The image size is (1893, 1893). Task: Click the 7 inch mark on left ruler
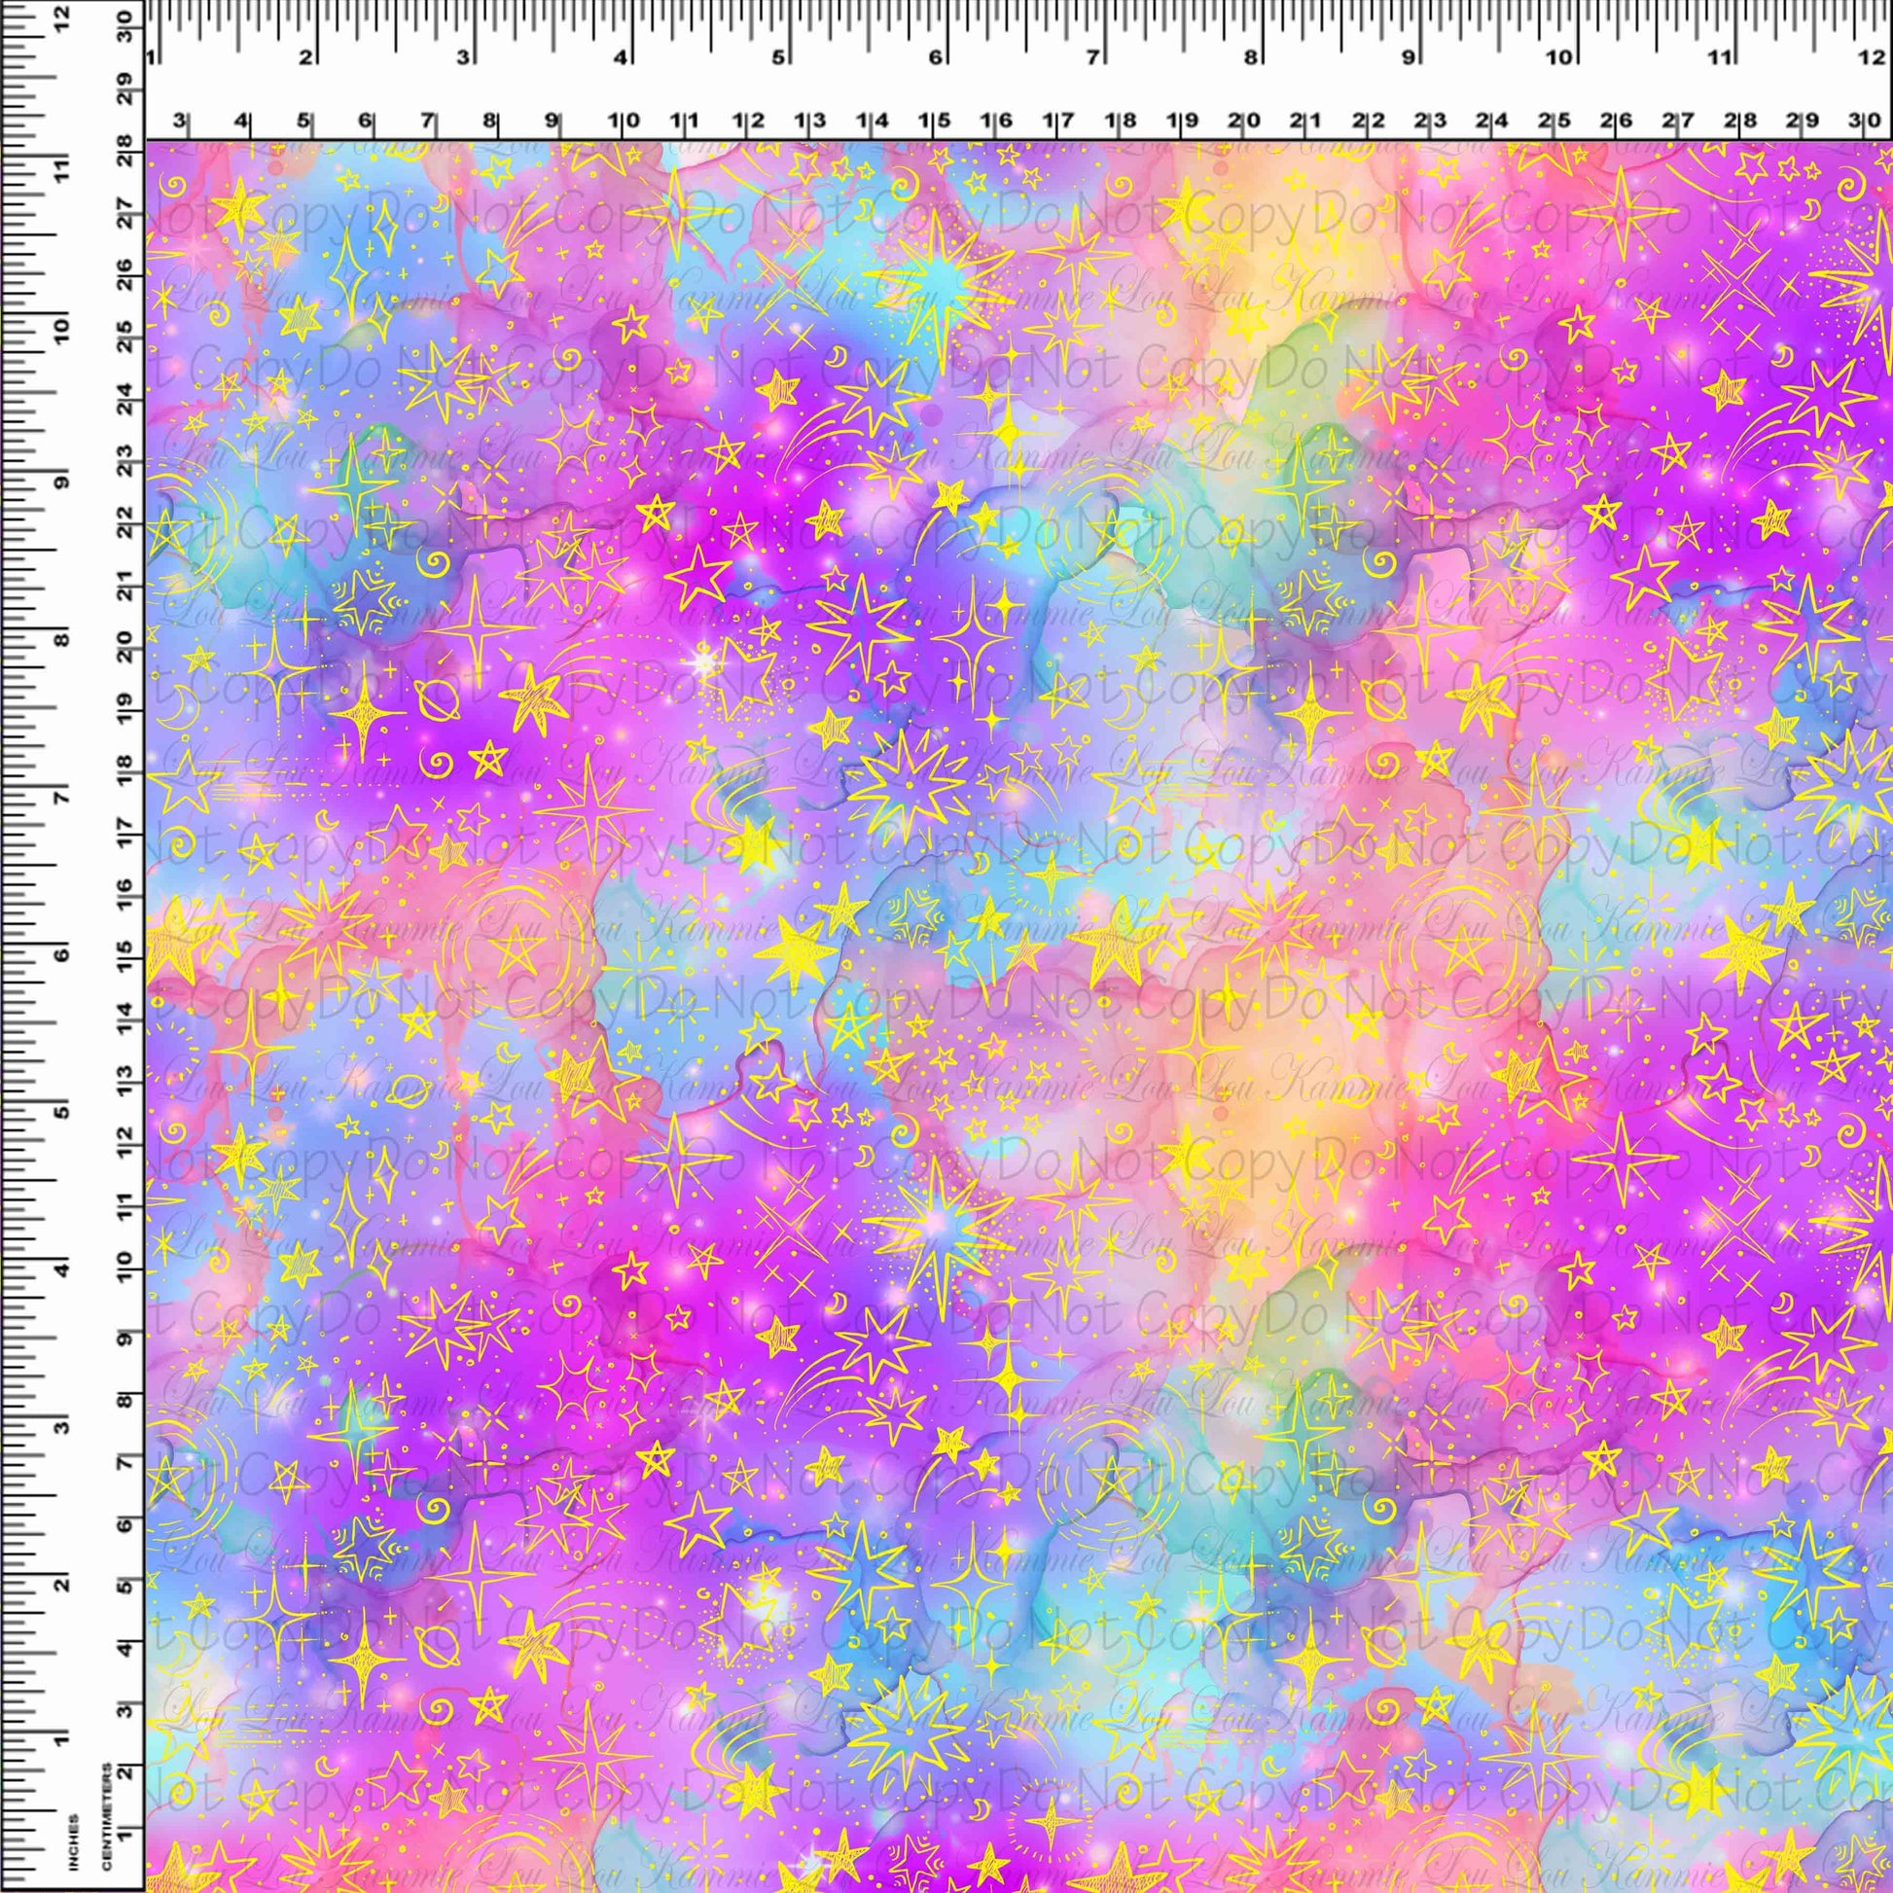pyautogui.click(x=60, y=797)
